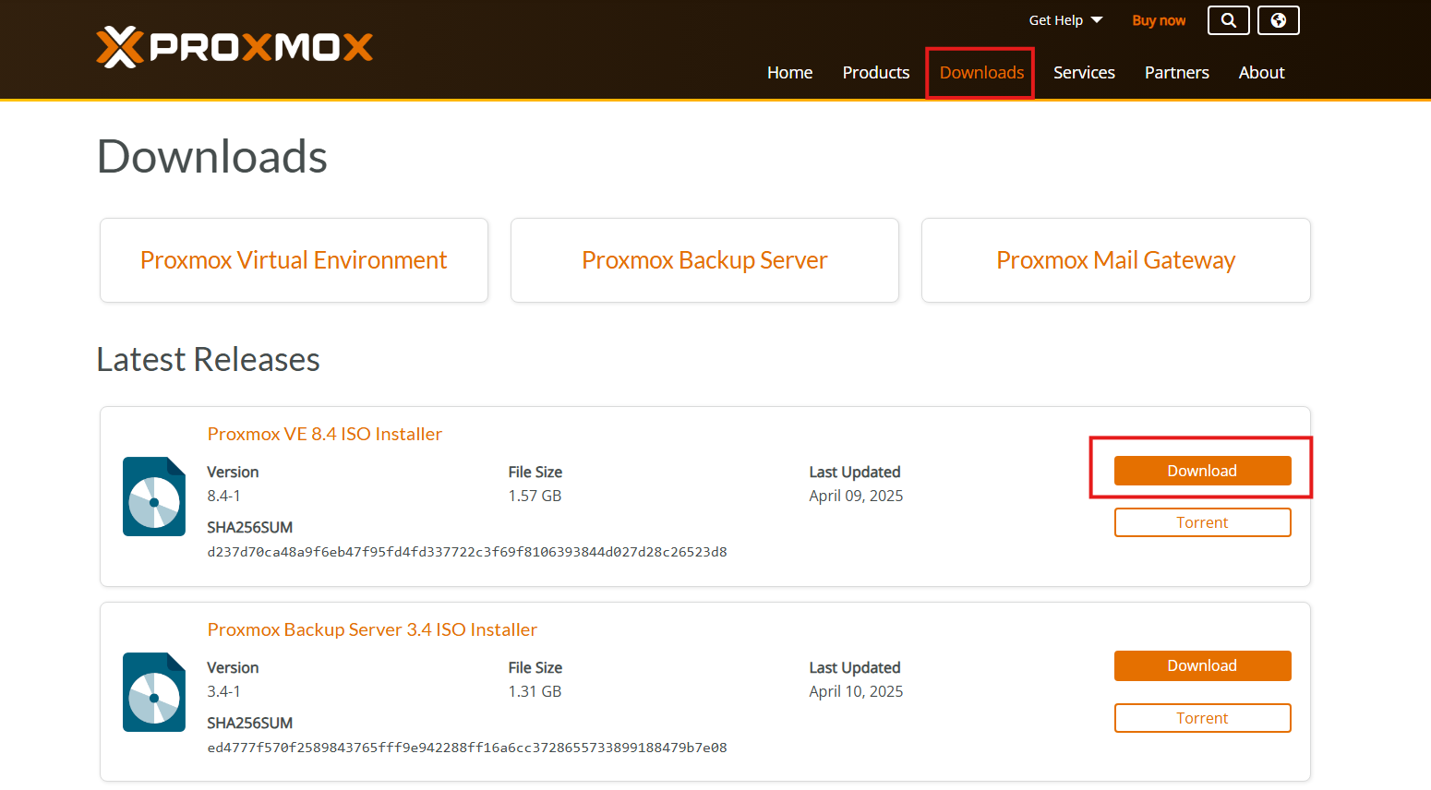Open the Proxmox Backup Server 3.4 ISO Installer title link

[x=372, y=629]
